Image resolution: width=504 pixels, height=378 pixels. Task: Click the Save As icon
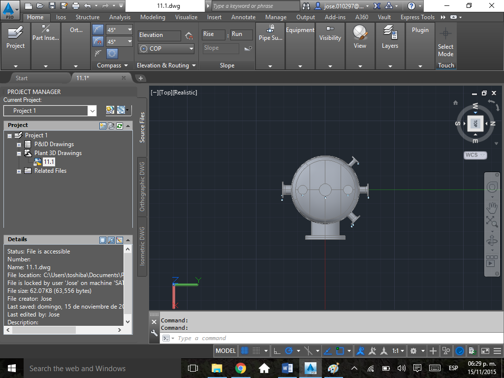pyautogui.click(x=63, y=5)
